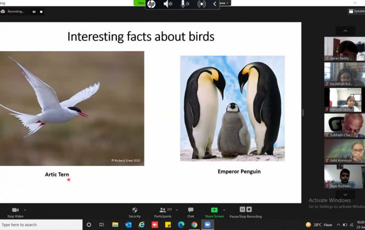
Task: Select Aarav Reddy's video thumbnail
Action: (345, 49)
